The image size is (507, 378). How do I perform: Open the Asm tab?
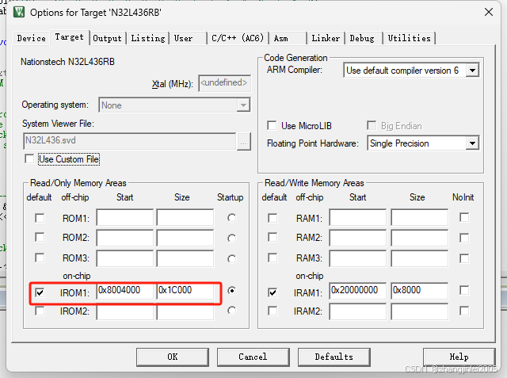pyautogui.click(x=288, y=38)
